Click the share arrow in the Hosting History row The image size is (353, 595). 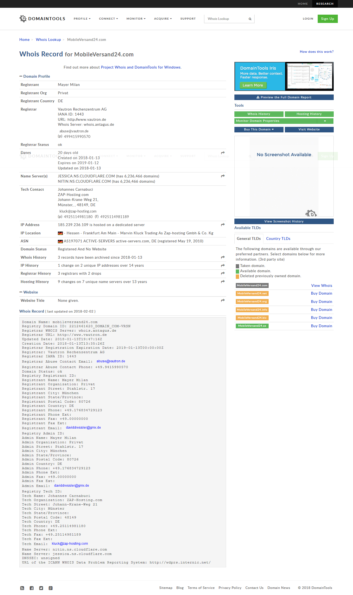coord(223,282)
